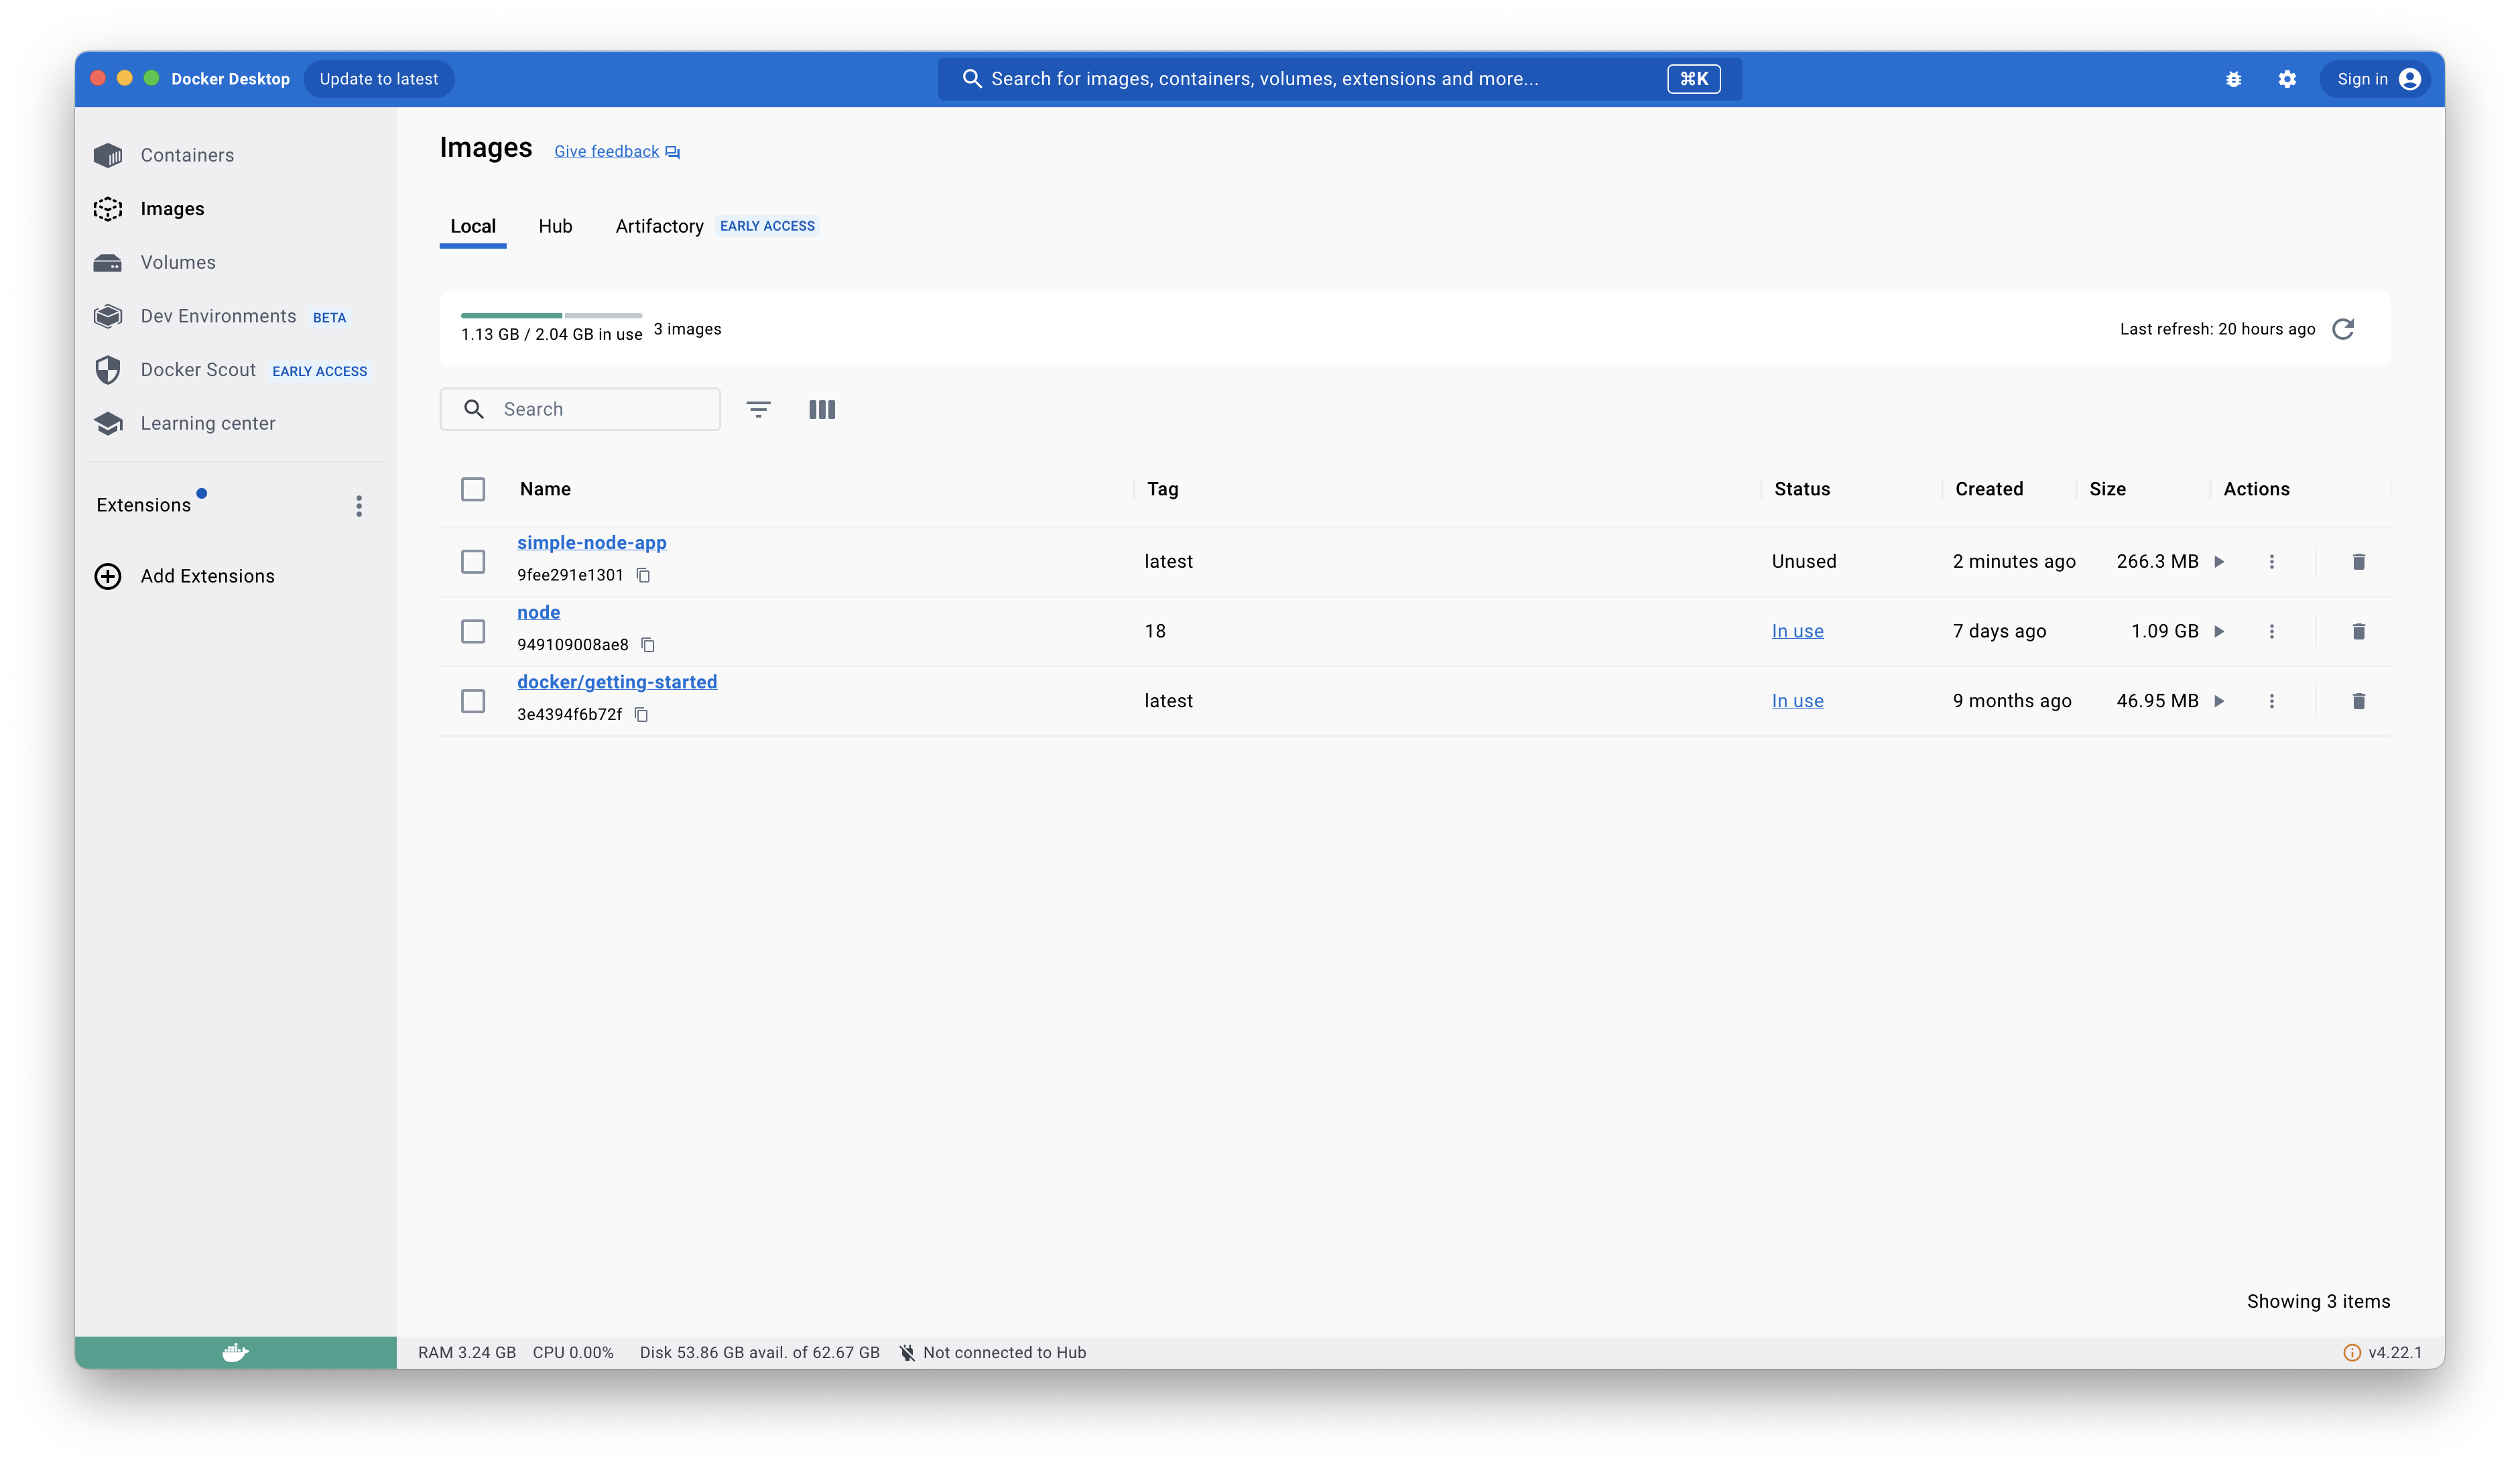
Task: Switch to the Hub tab
Action: (555, 226)
